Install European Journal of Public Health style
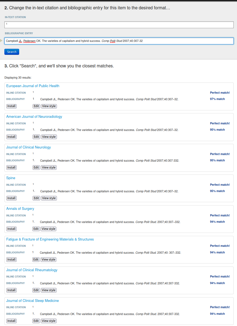The image size is (237, 326). [x=11, y=106]
